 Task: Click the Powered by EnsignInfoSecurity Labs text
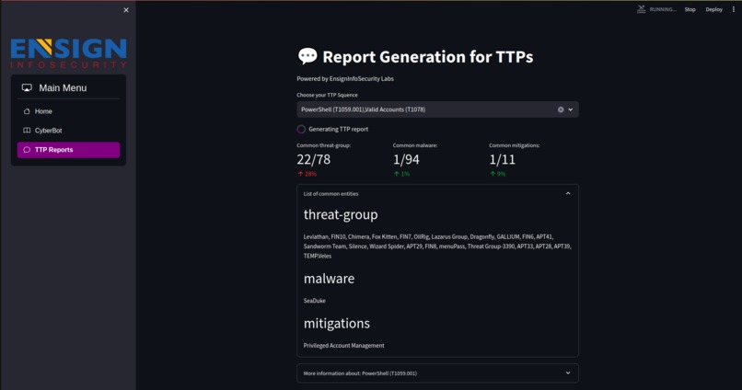click(x=345, y=79)
